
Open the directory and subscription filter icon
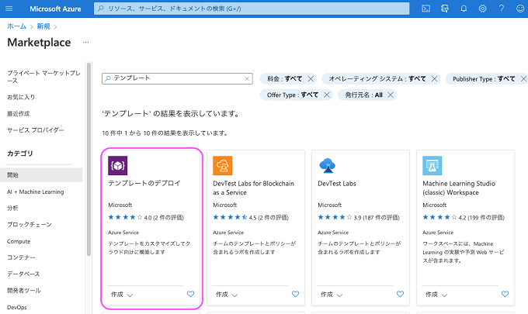pyautogui.click(x=445, y=9)
